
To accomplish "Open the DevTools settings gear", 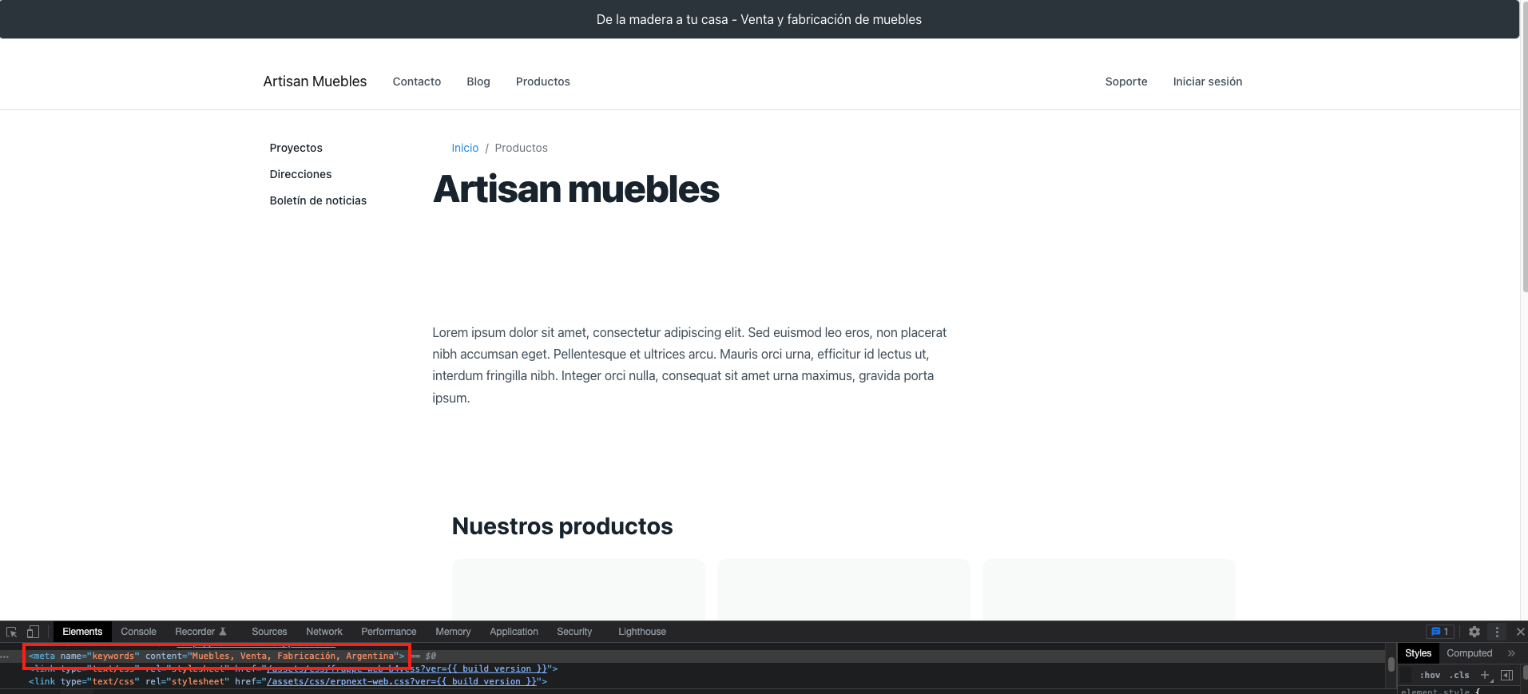I will point(1474,632).
